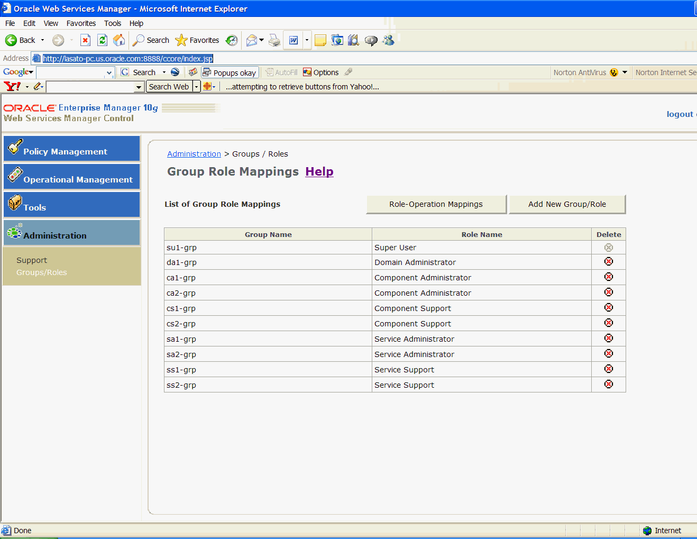697x539 pixels.
Task: Click in the Yahoo search input field
Action: pos(91,87)
